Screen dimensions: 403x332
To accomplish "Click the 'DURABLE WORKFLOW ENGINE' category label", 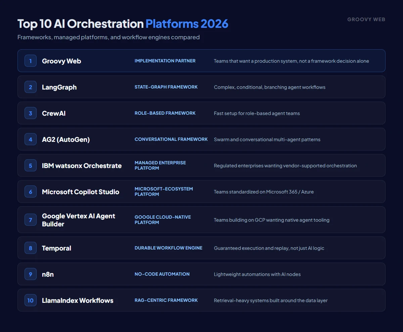I will (169, 248).
